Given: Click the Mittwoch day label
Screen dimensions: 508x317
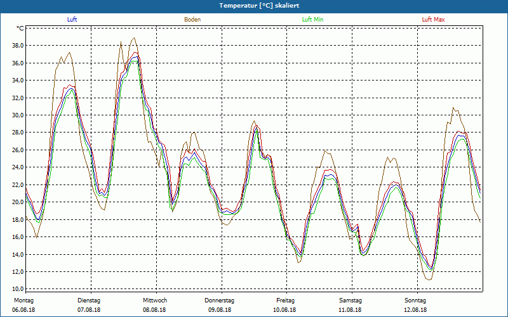Looking at the screenshot, I should coord(155,301).
